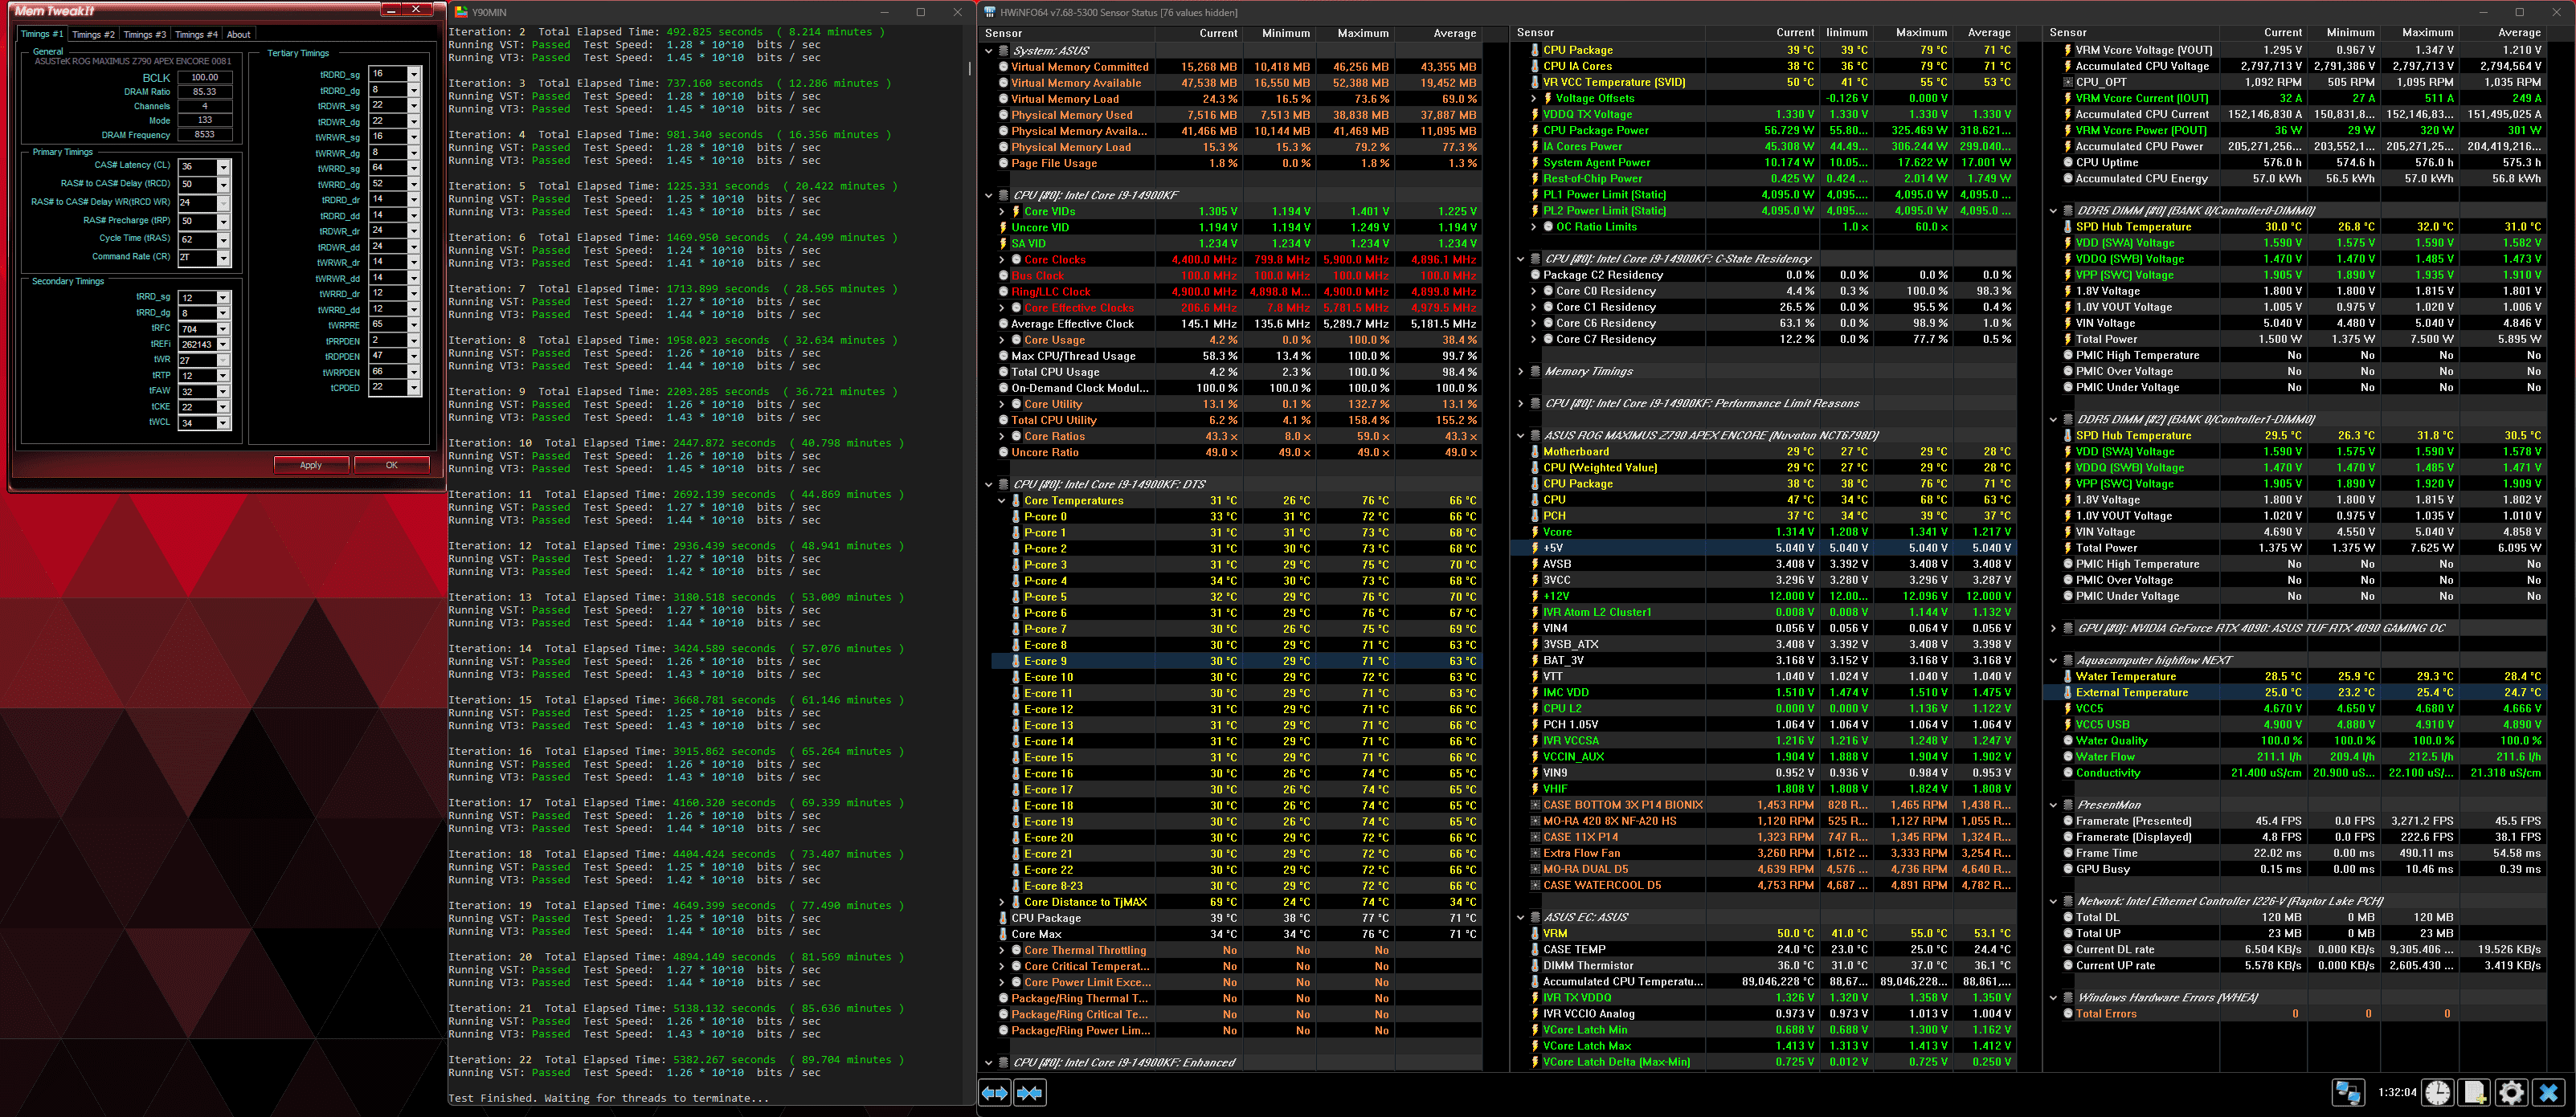Click the chip icon in the System: ASUS header

point(1003,50)
